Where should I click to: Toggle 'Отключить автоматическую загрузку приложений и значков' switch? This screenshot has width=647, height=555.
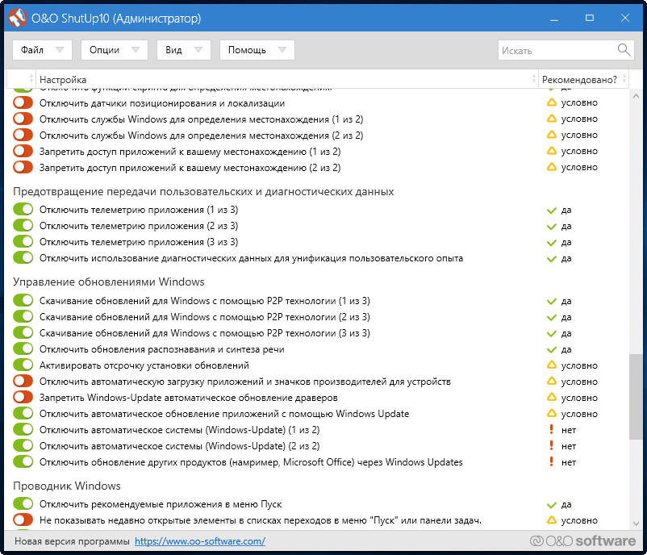(x=23, y=381)
